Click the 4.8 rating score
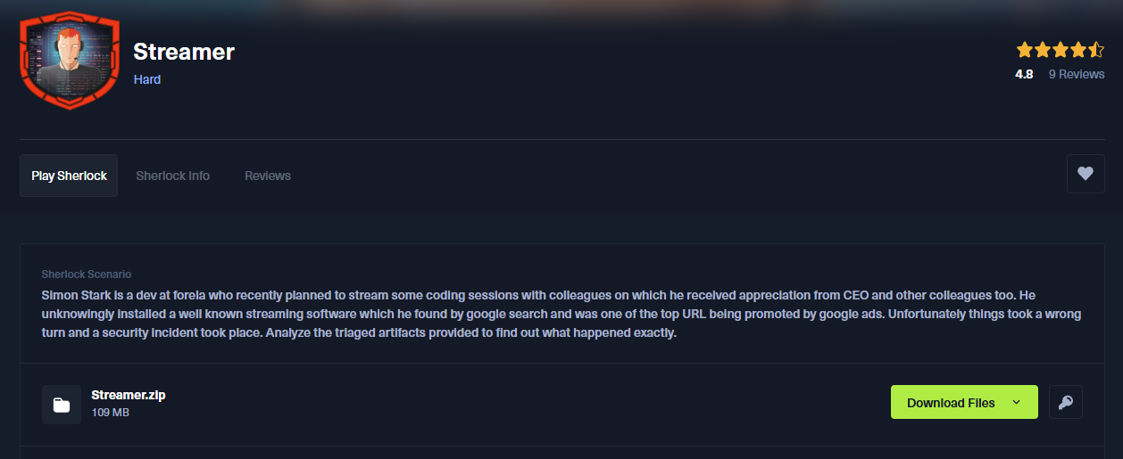This screenshot has width=1123, height=459. 1024,74
